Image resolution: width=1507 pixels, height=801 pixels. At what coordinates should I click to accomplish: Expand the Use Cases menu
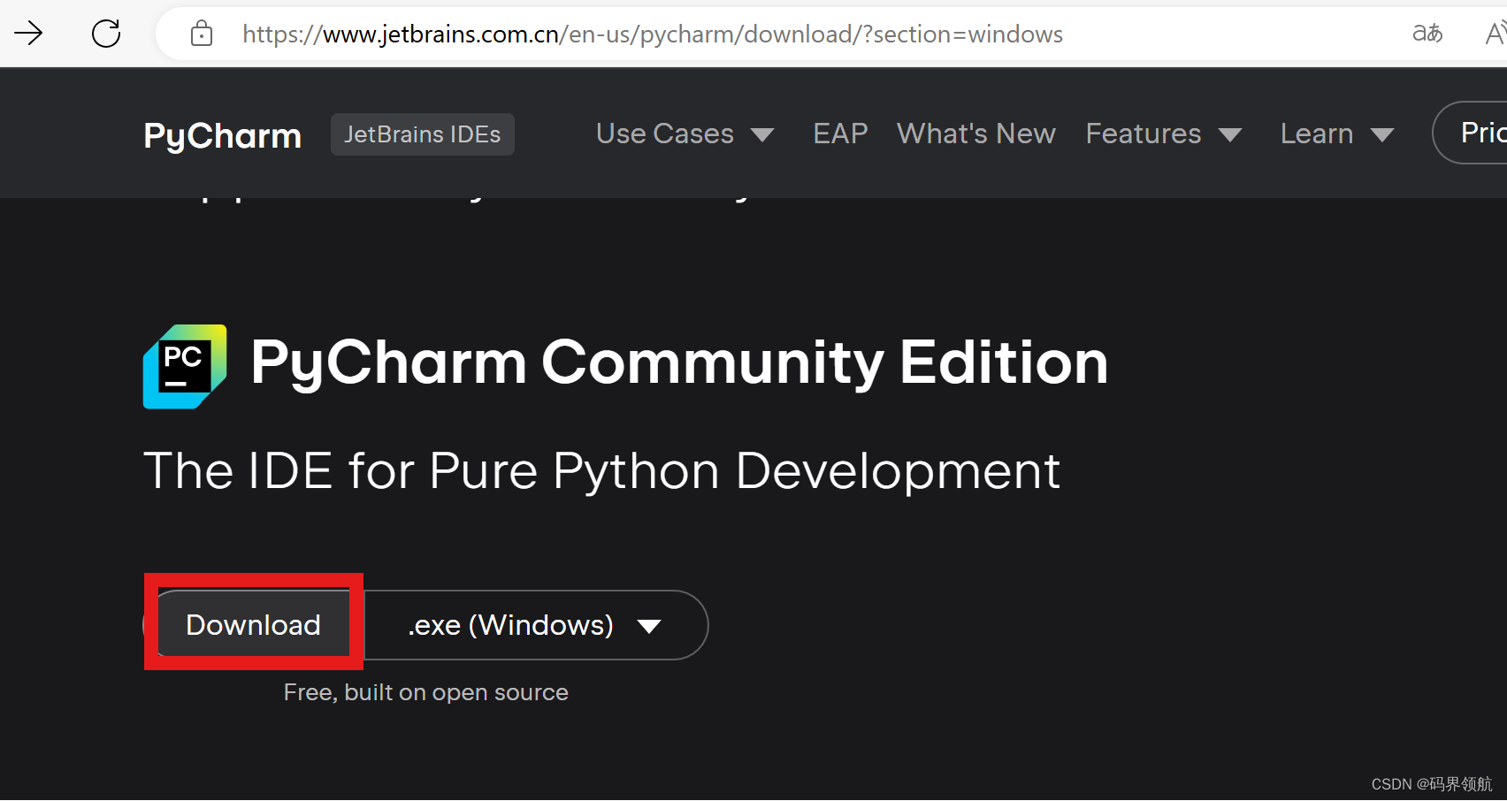(x=685, y=133)
